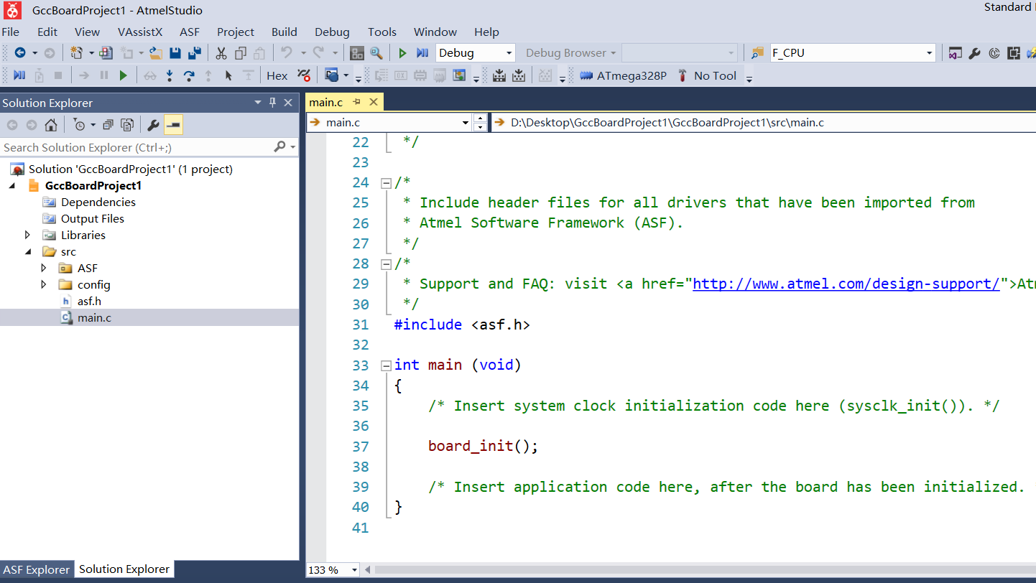
Task: Open the Project menu
Action: (x=236, y=32)
